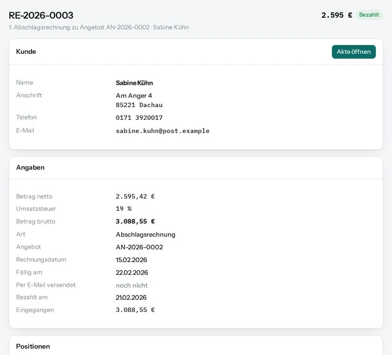The image size is (392, 355).
Task: Click the Angebot field label in Angaben
Action: (x=28, y=247)
